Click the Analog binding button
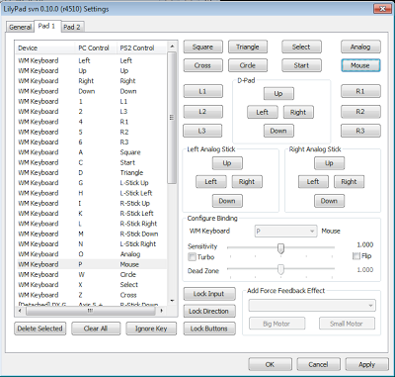This screenshot has height=377, width=395. point(360,47)
